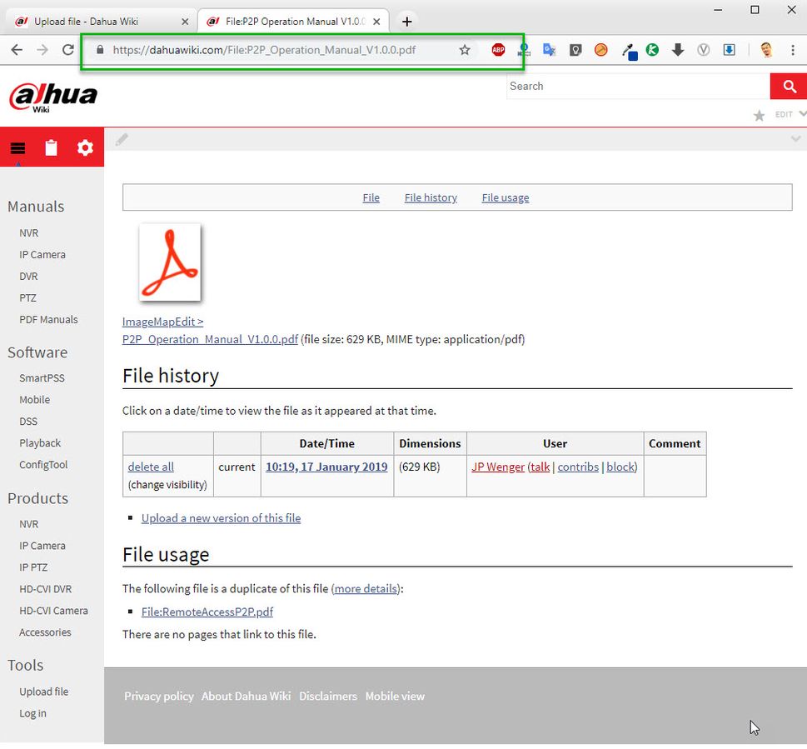Open DVR under Manuals
The height and width of the screenshot is (749, 807).
(28, 277)
